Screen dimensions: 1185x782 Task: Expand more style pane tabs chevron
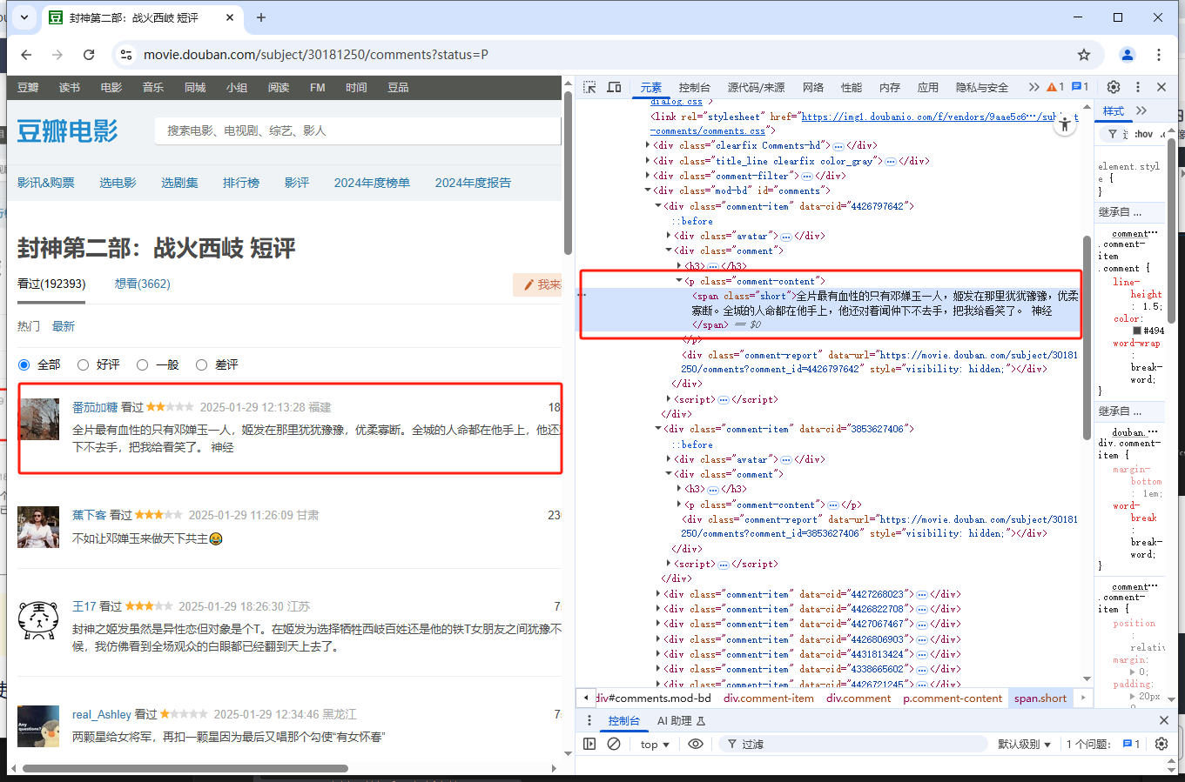(1141, 110)
